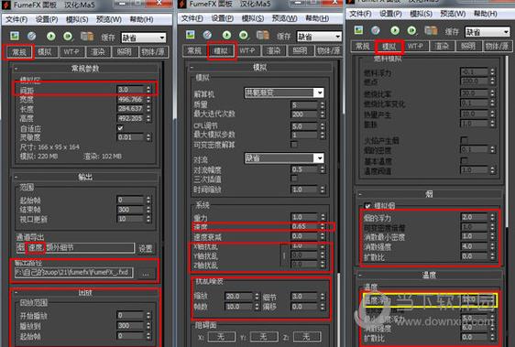Start simulation with first green play icon, middle window
The width and height of the screenshot is (515, 347).
[x=226, y=35]
